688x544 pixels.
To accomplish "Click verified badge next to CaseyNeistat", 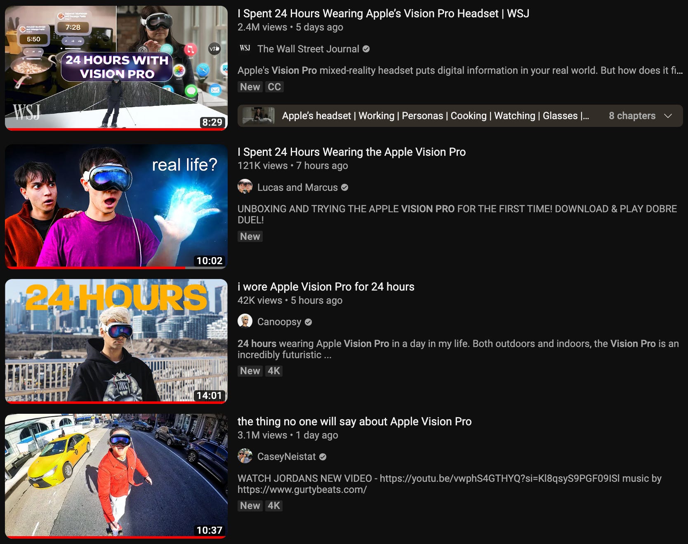I will (x=323, y=457).
